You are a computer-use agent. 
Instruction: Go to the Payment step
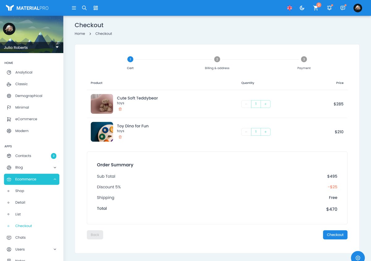[304, 59]
